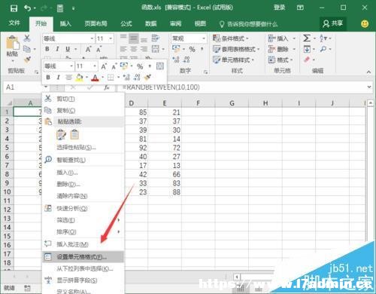Choose 选择性粘贴(S)... in context menu

83,147
